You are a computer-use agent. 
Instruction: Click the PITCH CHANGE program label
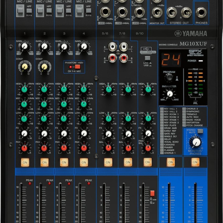[194, 125]
